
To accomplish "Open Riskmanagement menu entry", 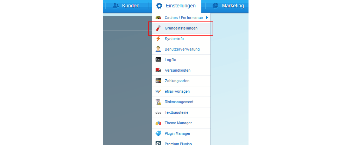I will (x=181, y=102).
